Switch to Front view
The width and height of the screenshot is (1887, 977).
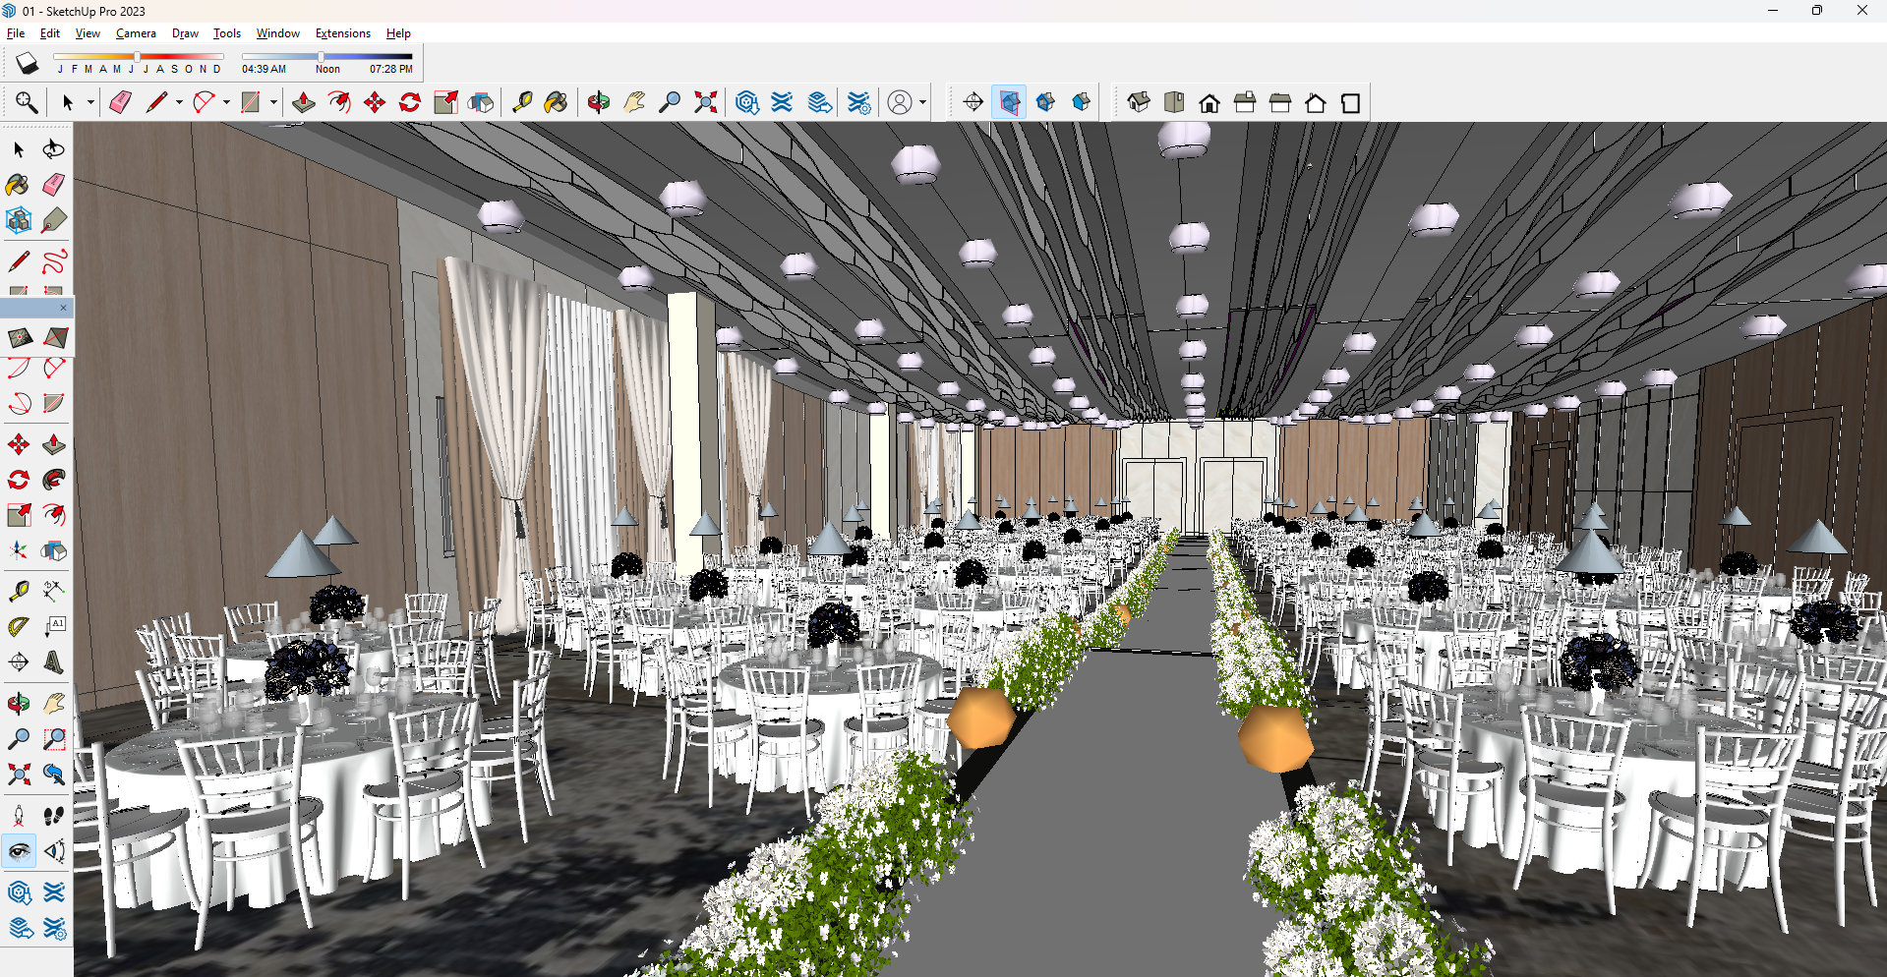(1209, 102)
